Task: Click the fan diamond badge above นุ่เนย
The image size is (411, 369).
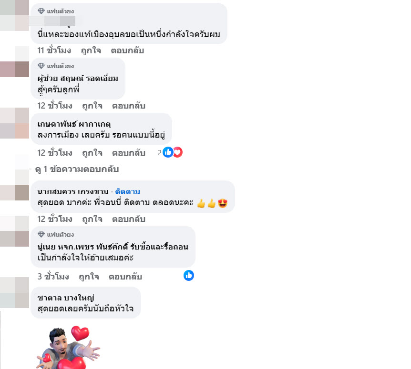Action: point(41,234)
